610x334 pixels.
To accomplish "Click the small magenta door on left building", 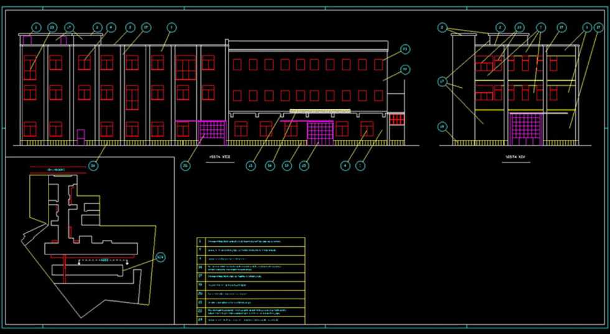I will click(x=80, y=136).
